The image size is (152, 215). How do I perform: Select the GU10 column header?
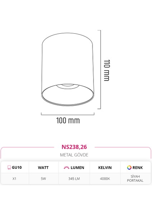click(15, 167)
